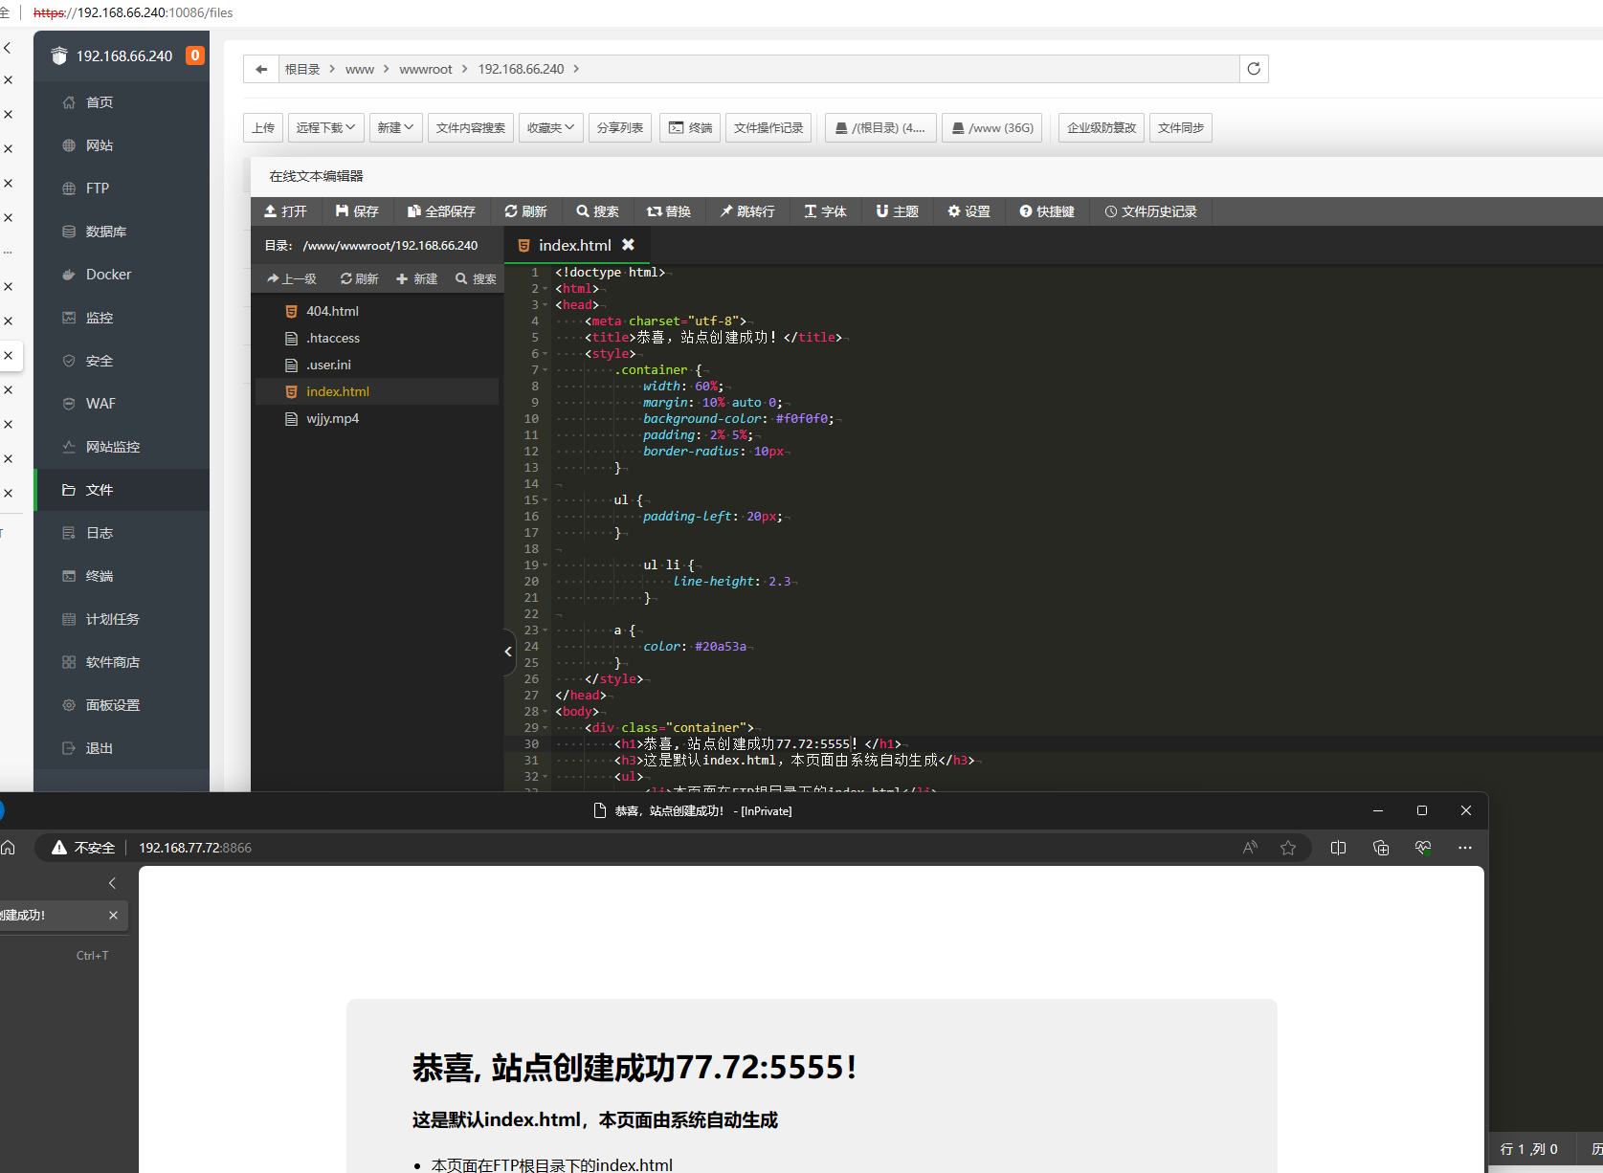1603x1173 pixels.
Task: Expand the 远程下载 dropdown
Action: (324, 127)
